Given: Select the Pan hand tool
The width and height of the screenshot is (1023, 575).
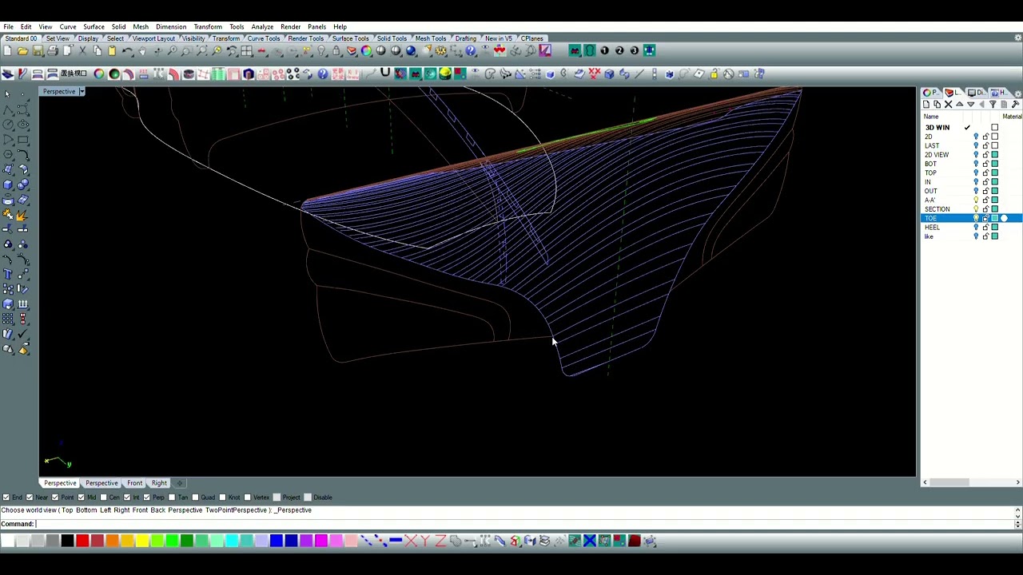Looking at the screenshot, I should tap(142, 51).
